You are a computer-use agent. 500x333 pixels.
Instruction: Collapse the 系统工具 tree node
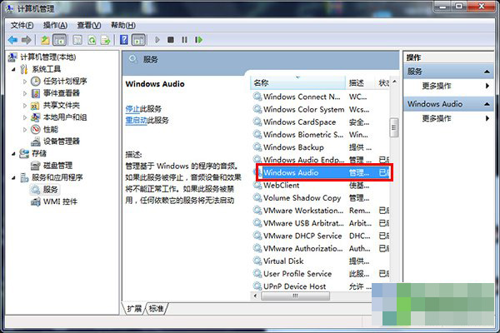tap(14, 70)
